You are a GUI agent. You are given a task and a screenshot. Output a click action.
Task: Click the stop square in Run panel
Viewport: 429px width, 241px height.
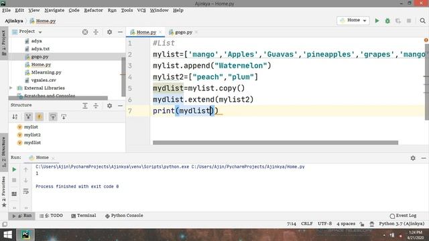point(14,180)
